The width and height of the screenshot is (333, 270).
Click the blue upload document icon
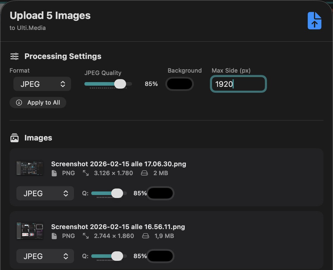[315, 20]
